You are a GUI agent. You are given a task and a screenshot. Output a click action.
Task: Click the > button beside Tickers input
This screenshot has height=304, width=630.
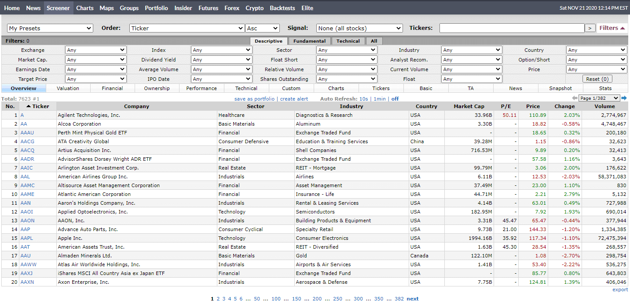click(590, 28)
